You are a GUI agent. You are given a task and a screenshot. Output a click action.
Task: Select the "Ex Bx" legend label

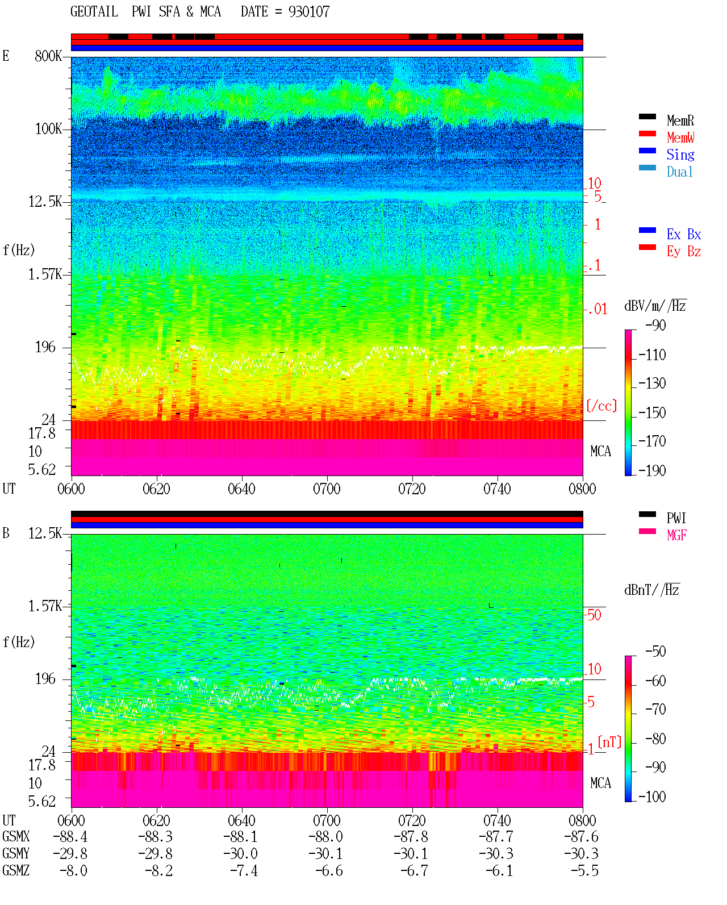684,234
